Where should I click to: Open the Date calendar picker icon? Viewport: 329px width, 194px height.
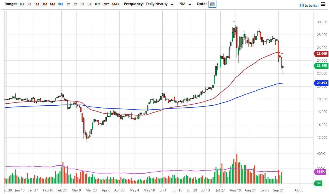coord(212,4)
